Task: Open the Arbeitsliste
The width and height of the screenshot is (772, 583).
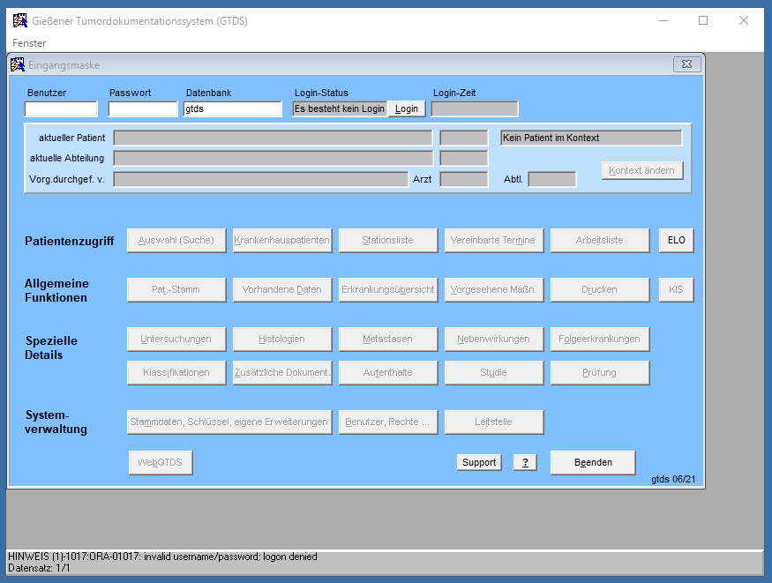Action: coord(600,240)
